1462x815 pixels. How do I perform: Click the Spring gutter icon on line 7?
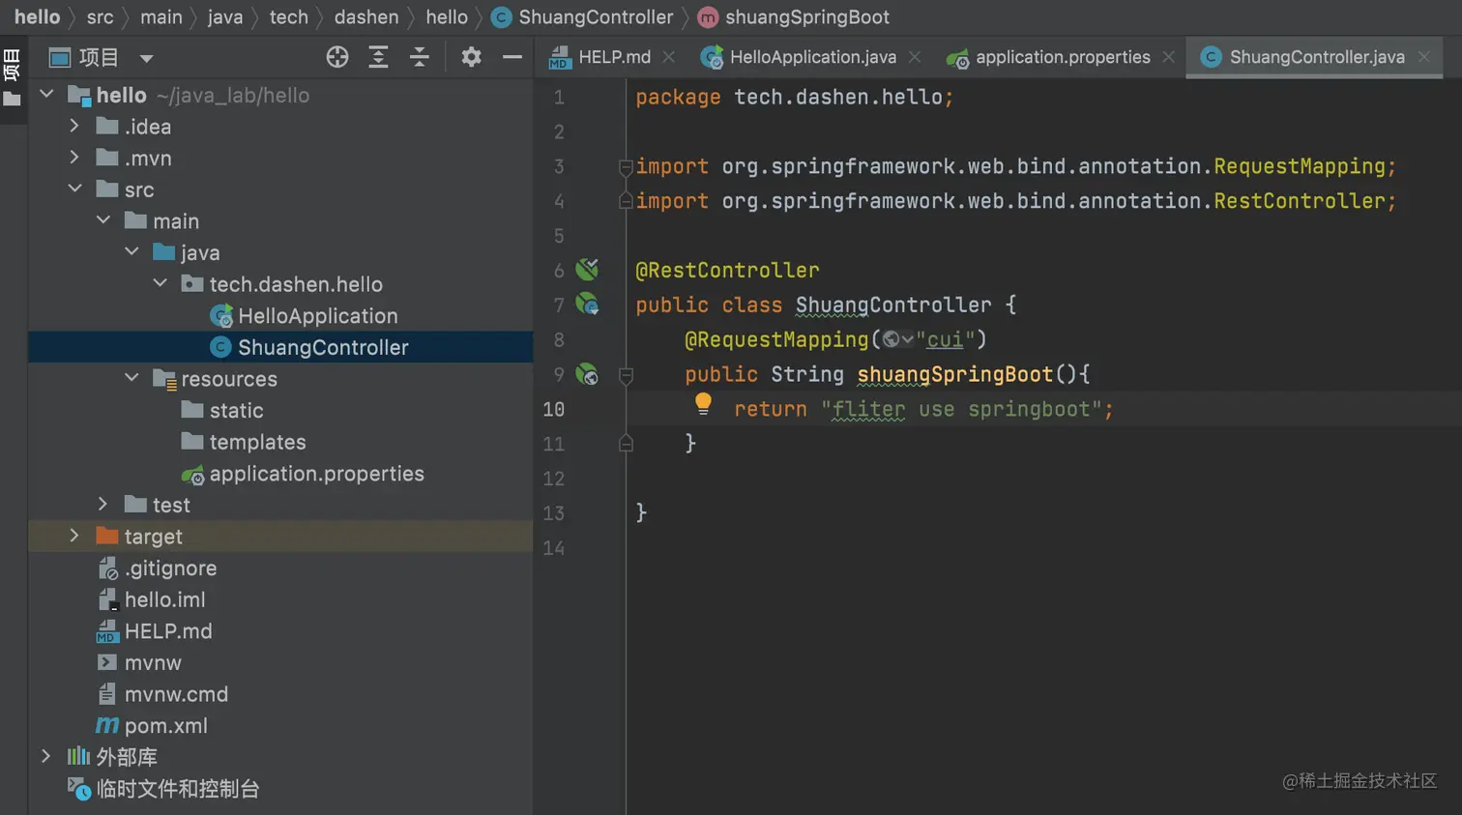tap(587, 304)
